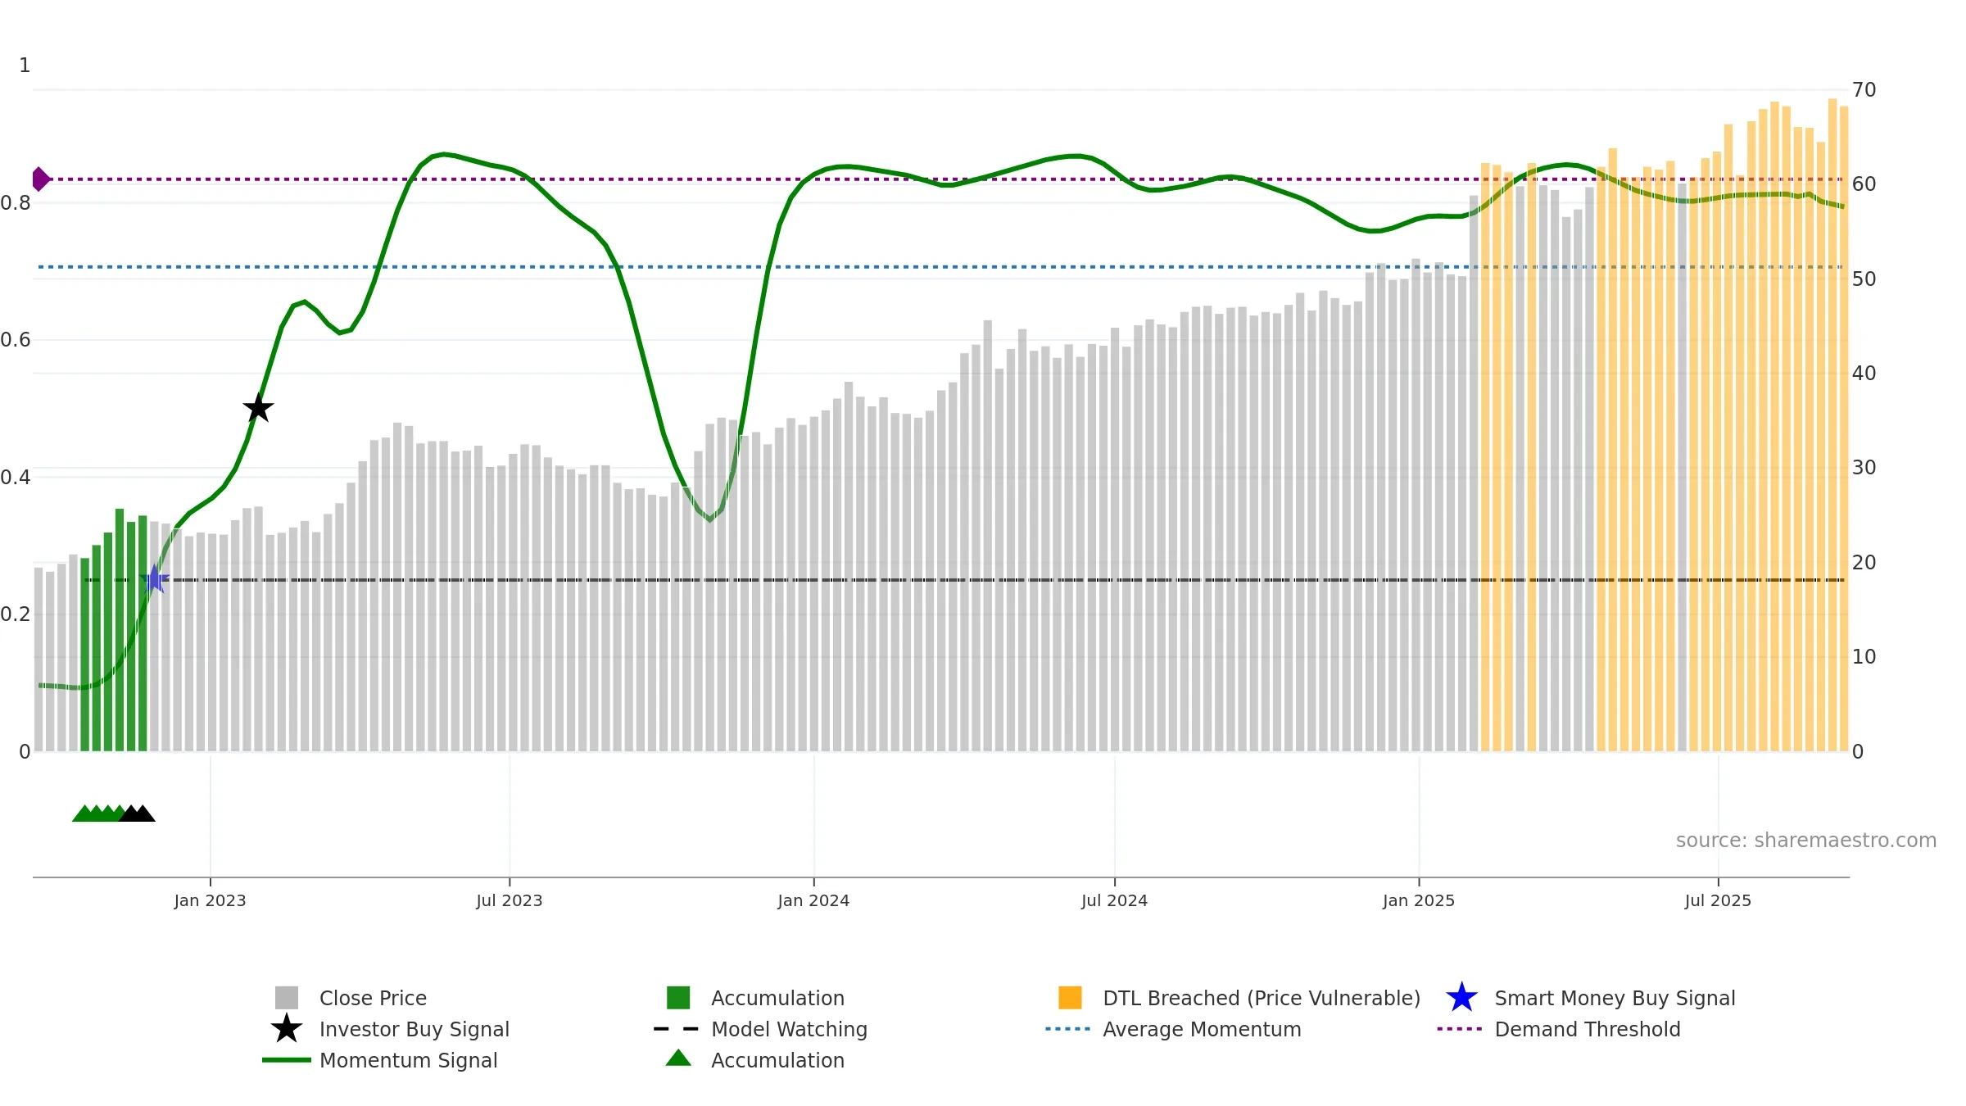
Task: Click the left axis value 1
Action: (25, 66)
